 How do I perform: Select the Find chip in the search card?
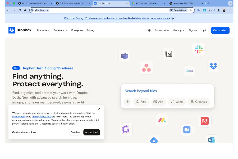coord(141,102)
